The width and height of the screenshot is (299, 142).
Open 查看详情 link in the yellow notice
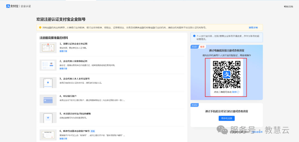[253, 28]
